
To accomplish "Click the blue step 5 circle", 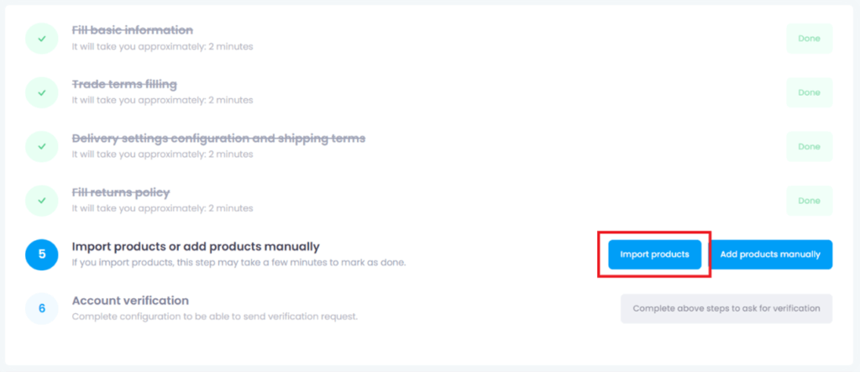I will click(x=42, y=254).
